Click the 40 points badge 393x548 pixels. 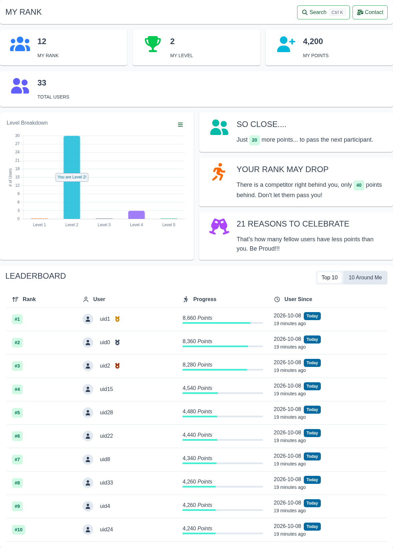point(359,185)
